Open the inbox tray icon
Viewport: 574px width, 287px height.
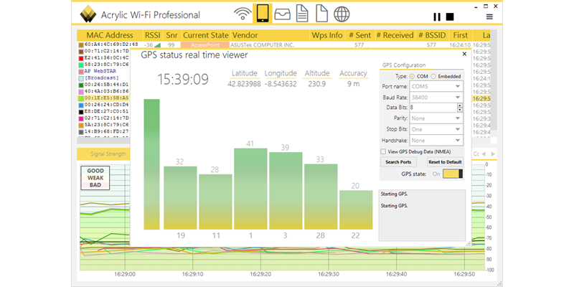(283, 14)
